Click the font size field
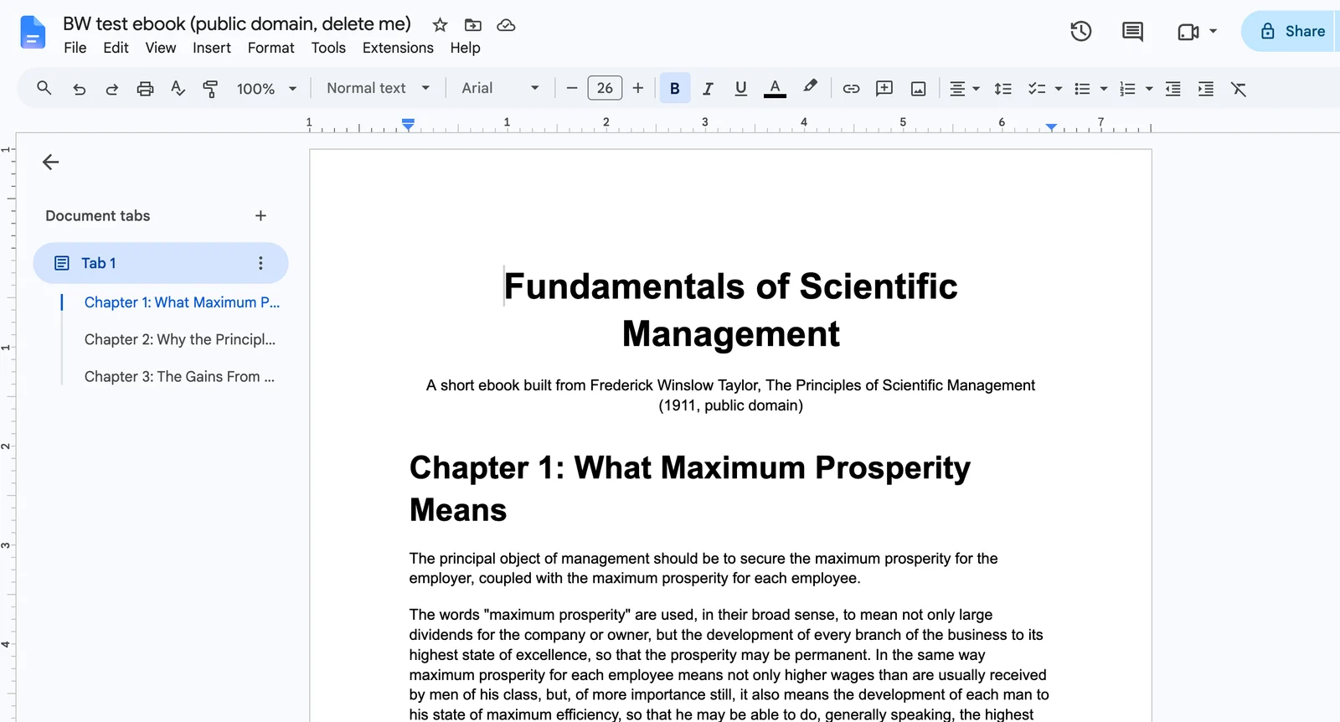 (x=605, y=88)
